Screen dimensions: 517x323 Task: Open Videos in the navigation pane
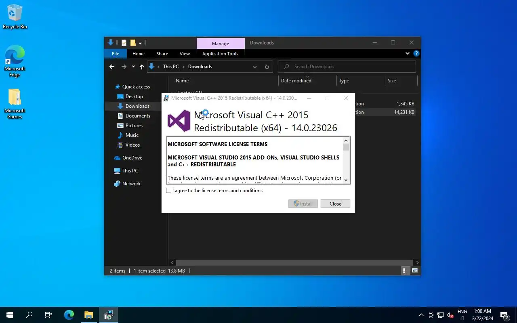point(132,145)
